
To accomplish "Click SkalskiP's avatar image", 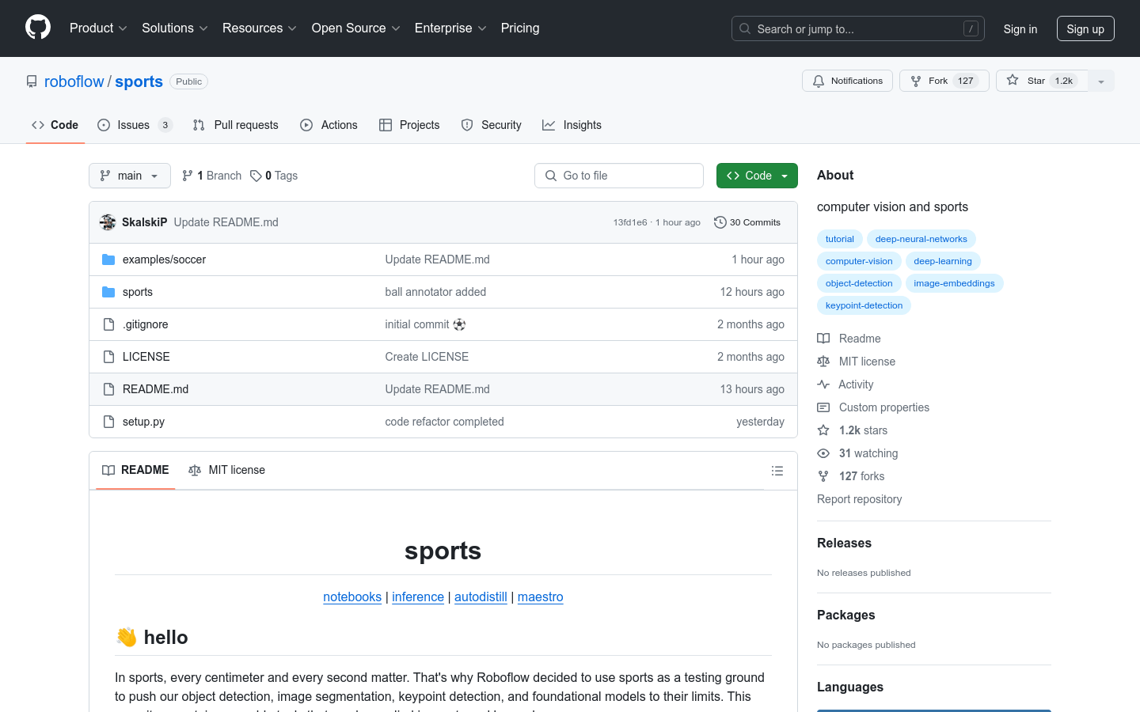I will (x=108, y=222).
